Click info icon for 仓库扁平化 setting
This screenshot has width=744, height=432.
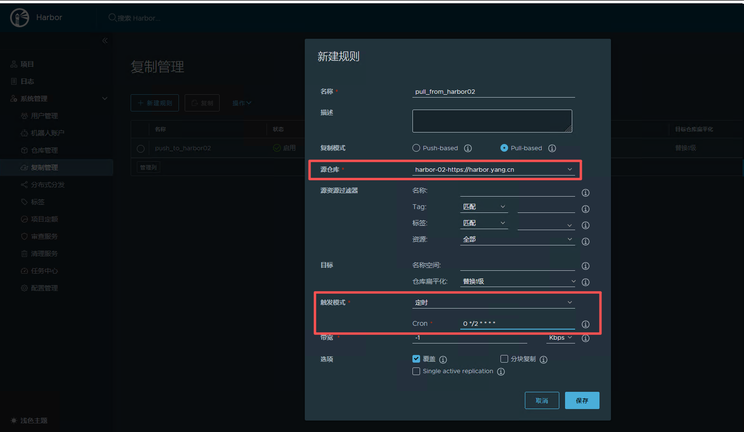pyautogui.click(x=585, y=282)
